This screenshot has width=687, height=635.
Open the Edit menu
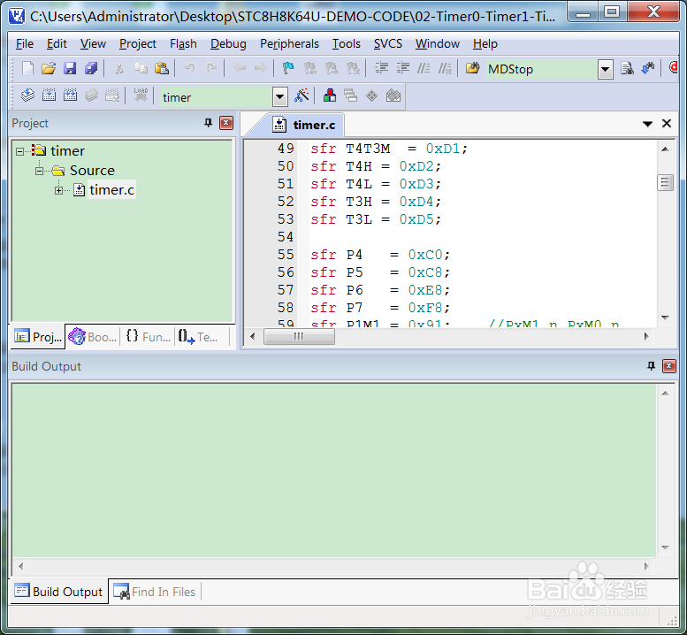click(x=57, y=44)
